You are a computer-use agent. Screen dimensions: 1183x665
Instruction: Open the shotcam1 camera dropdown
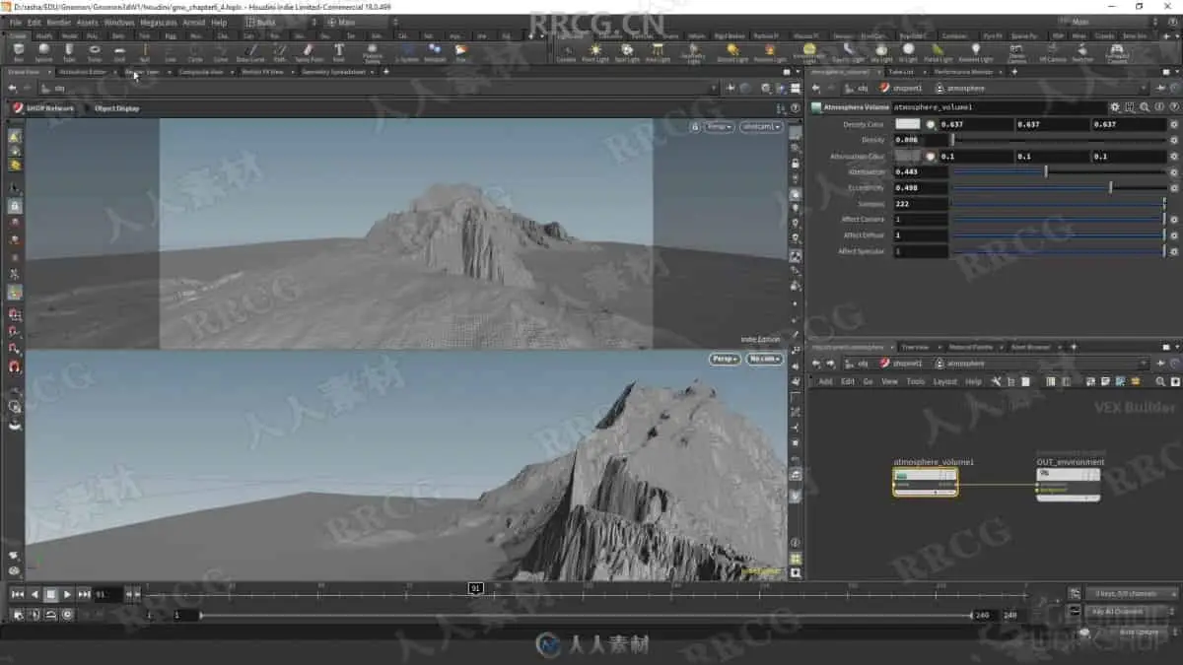tap(761, 127)
